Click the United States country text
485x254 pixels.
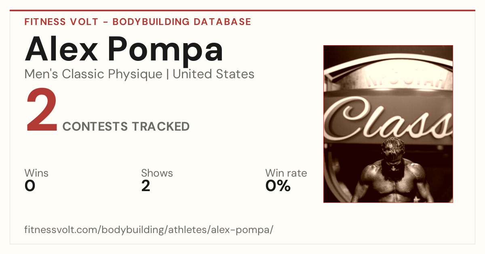pyautogui.click(x=213, y=74)
